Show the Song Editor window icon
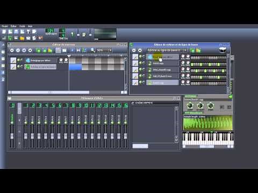 (4, 38)
